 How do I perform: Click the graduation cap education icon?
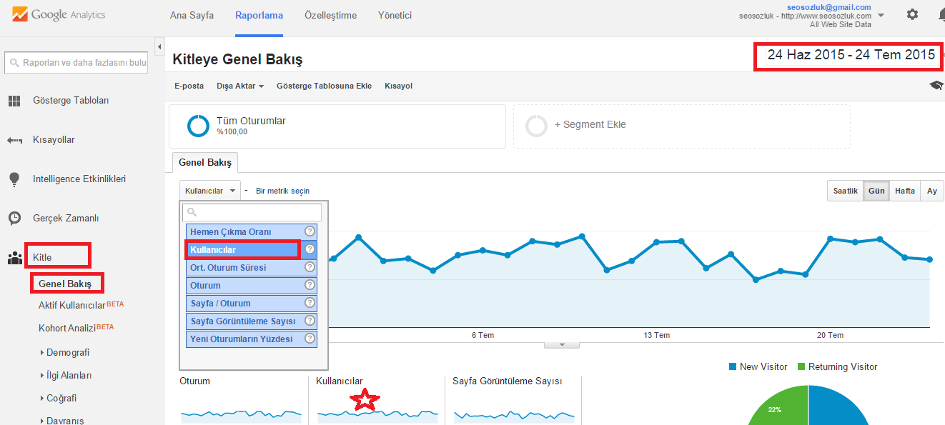[x=936, y=86]
